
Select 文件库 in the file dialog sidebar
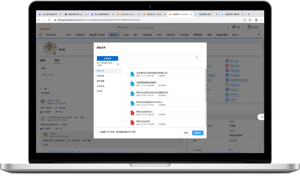[100, 91]
